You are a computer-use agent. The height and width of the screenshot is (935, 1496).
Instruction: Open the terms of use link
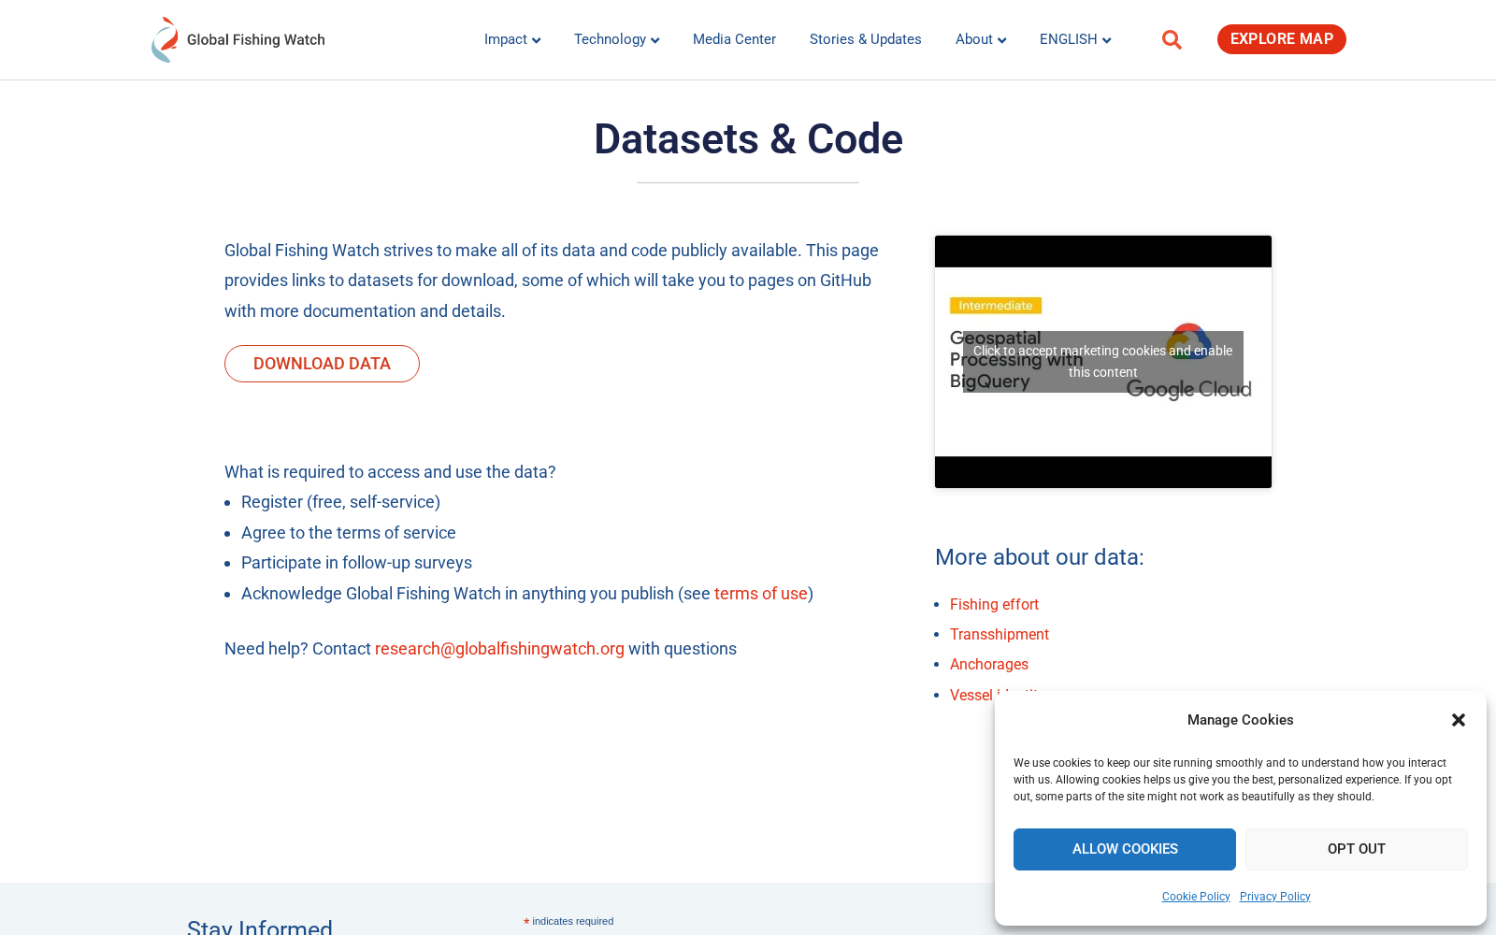(x=761, y=594)
